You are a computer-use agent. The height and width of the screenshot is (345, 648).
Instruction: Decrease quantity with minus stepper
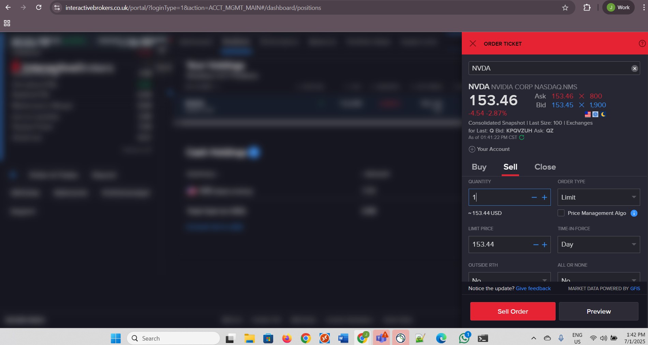(534, 198)
